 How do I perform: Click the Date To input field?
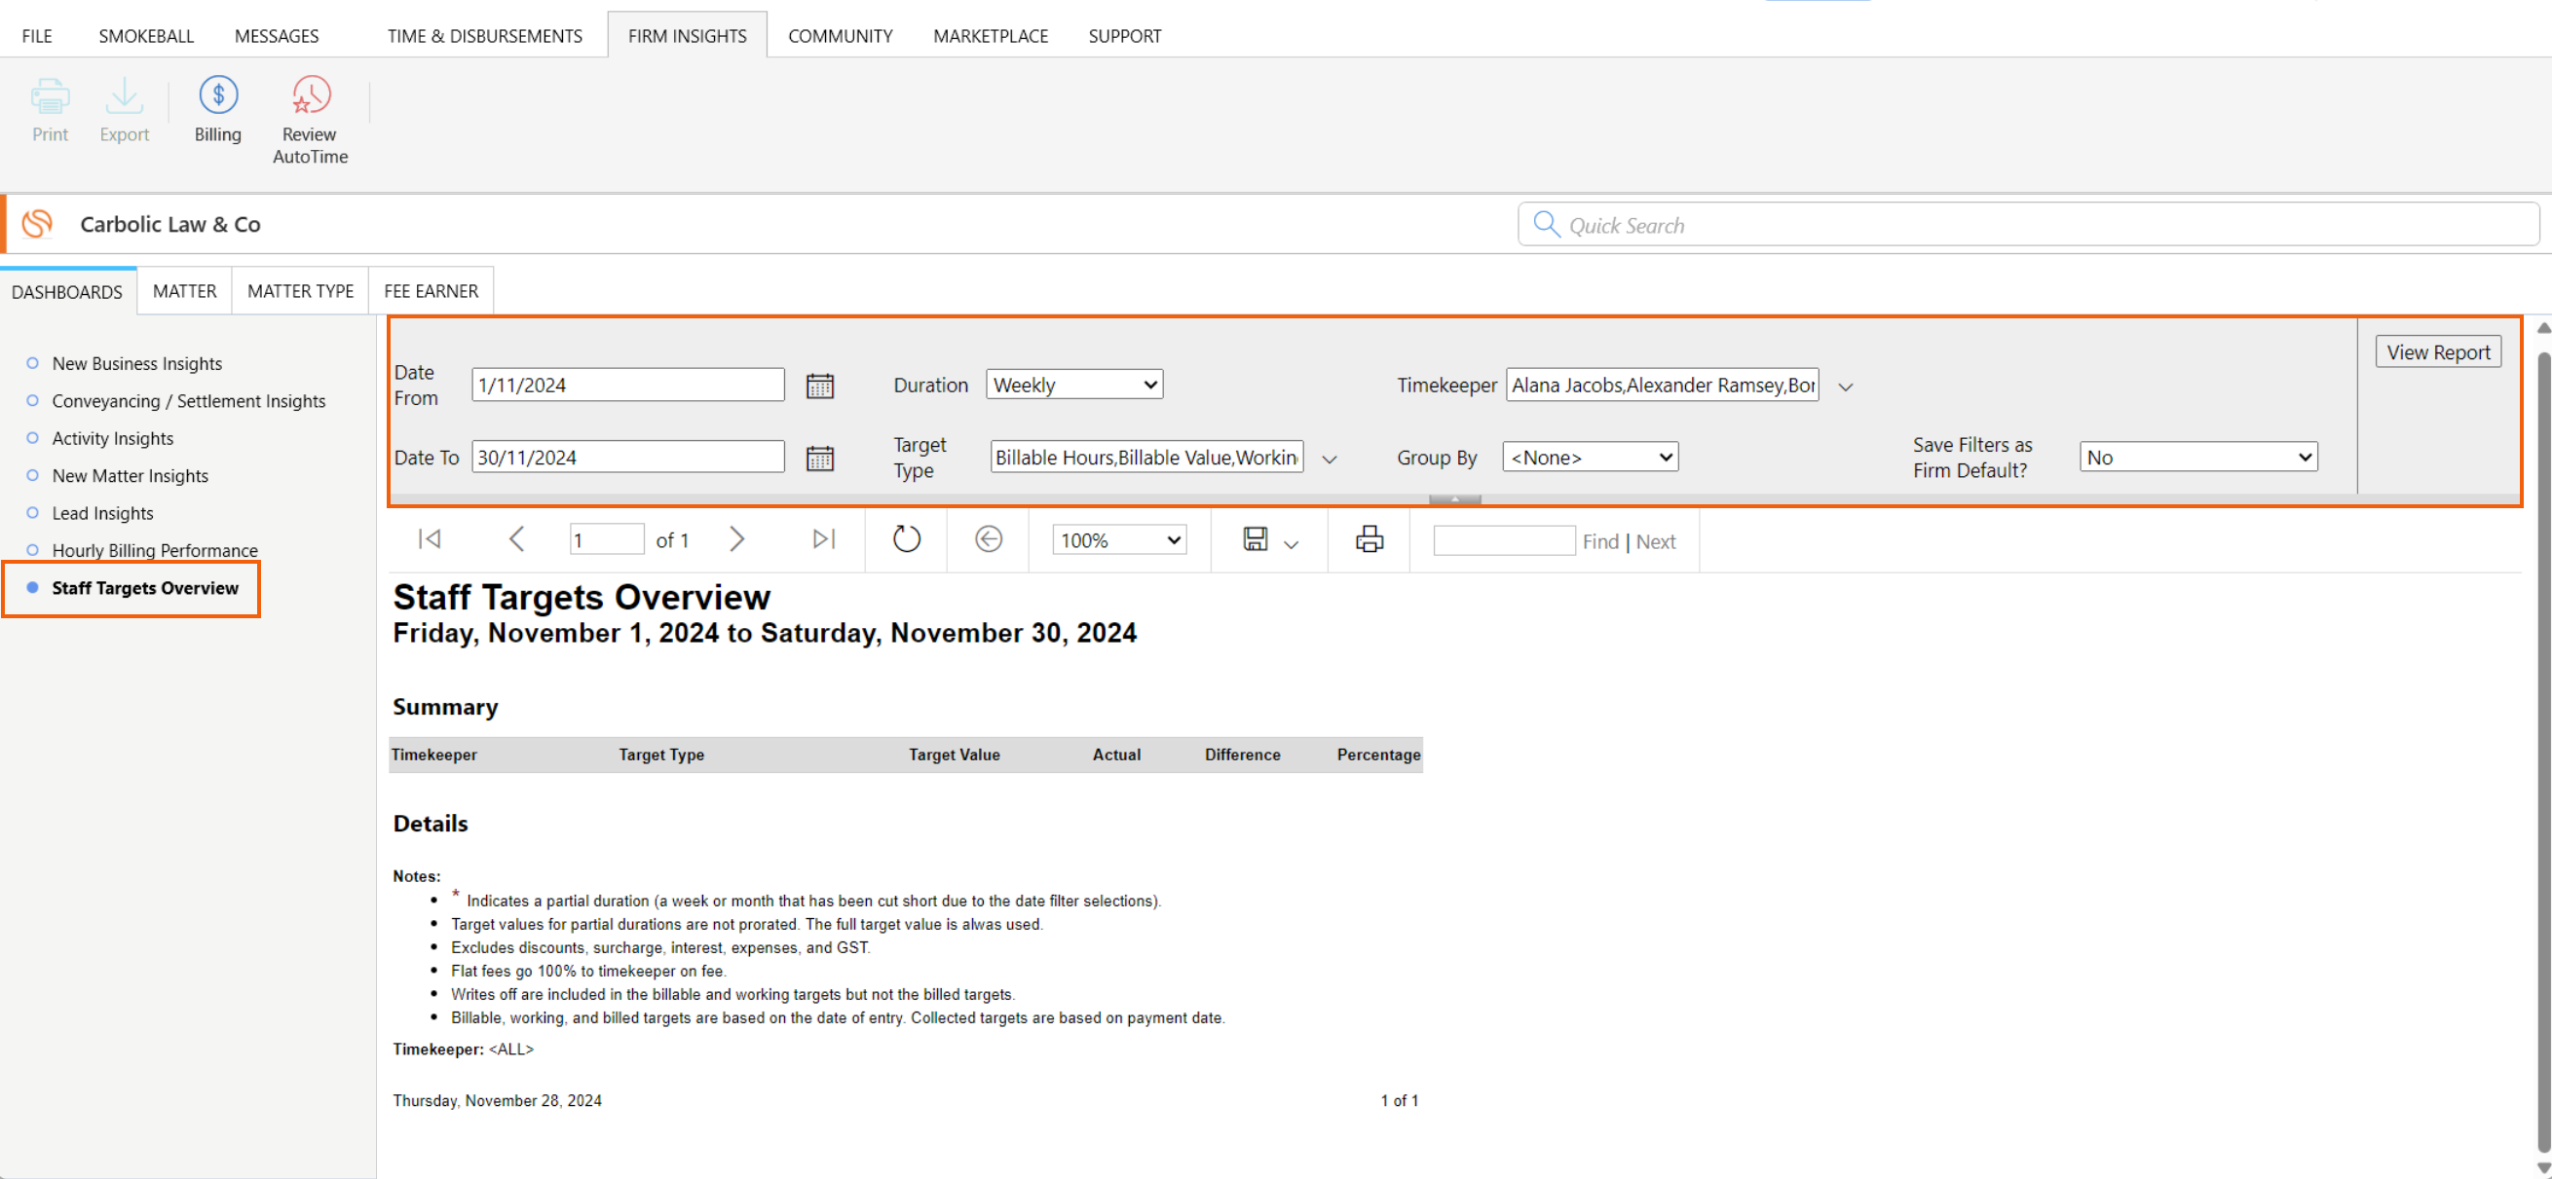click(628, 458)
